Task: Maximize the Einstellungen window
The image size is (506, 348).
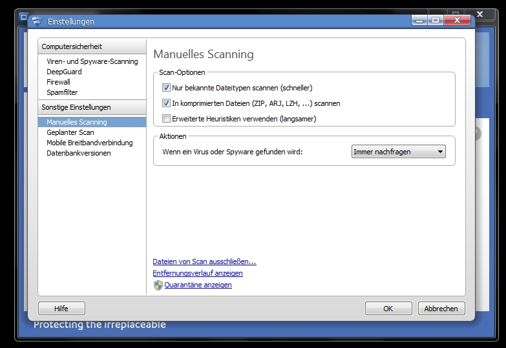Action: (436, 21)
